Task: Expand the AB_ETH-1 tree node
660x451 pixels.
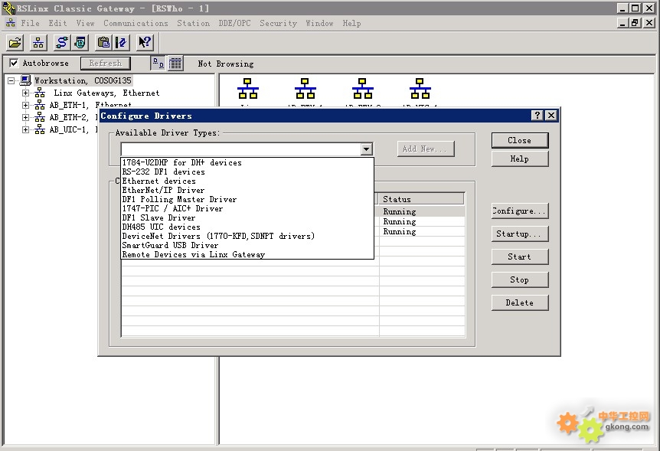Action: [26, 105]
